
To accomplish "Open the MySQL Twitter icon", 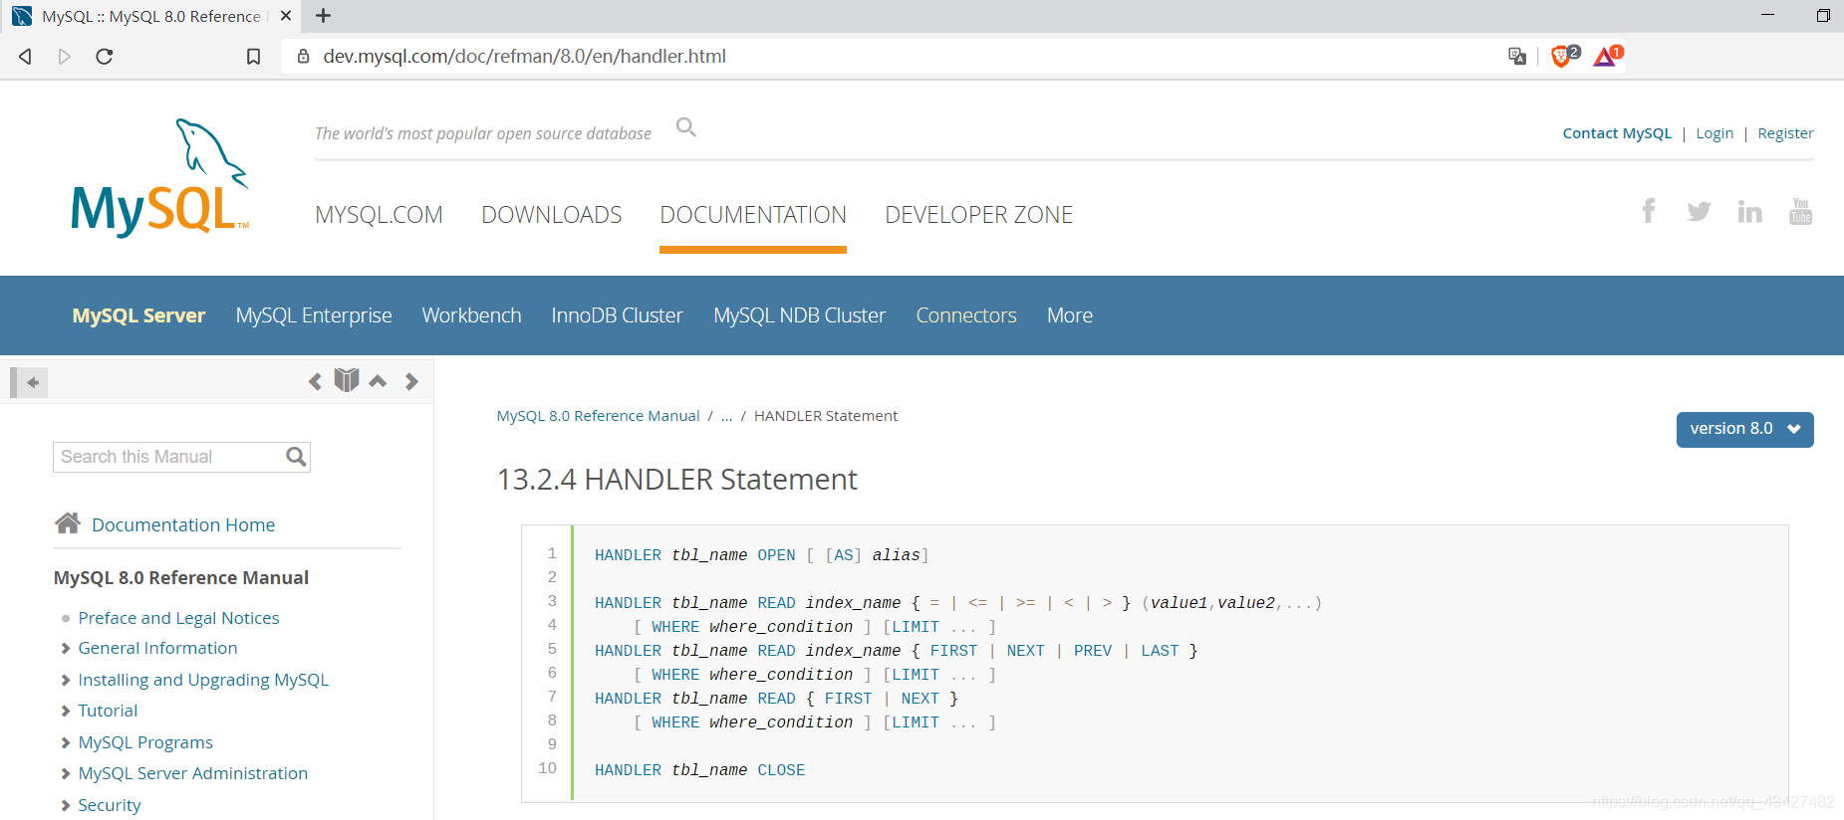I will [1699, 211].
